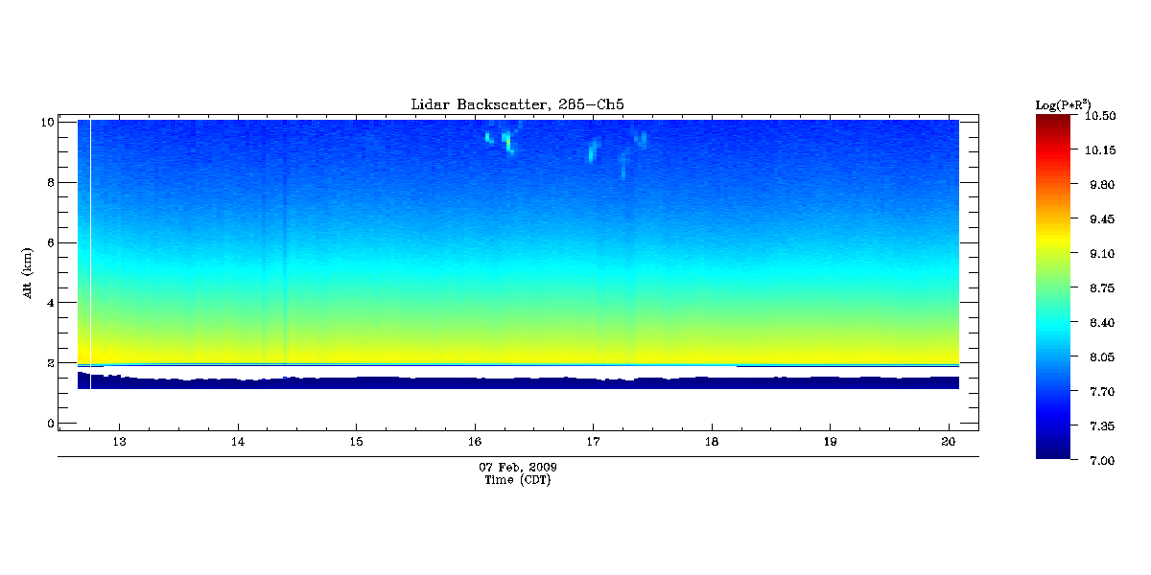Click the cirrus cloud streak near 16.3 hours
Image resolution: width=1151 pixels, height=575 pixels.
pos(506,142)
